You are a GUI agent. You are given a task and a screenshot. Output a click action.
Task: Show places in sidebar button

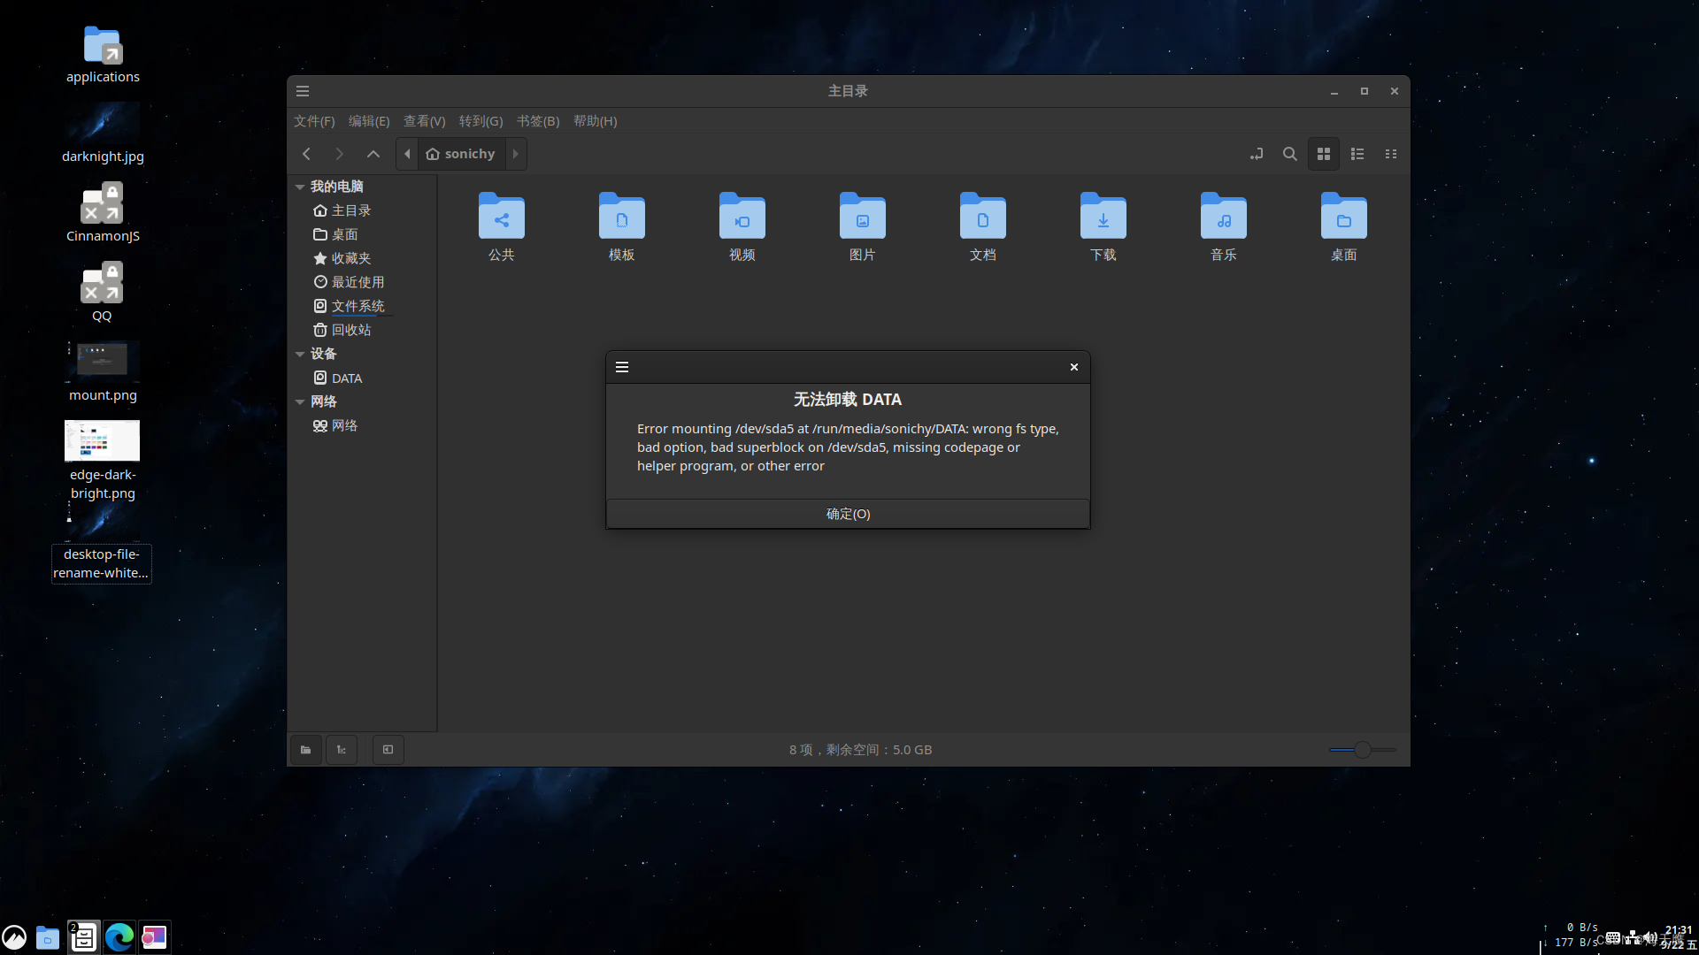click(305, 750)
